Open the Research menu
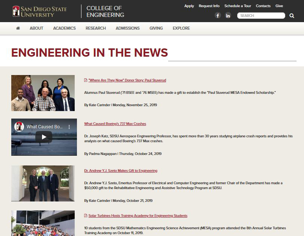304x236 pixels. point(96,28)
